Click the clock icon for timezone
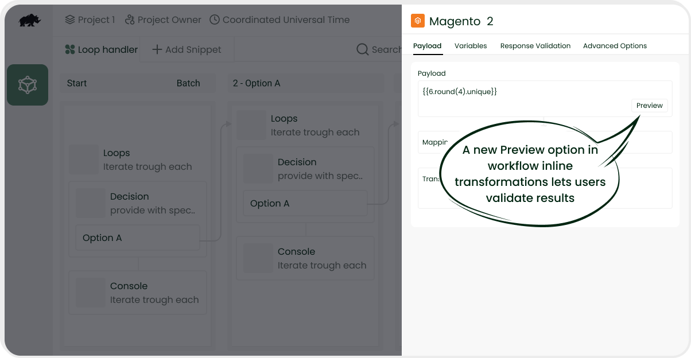This screenshot has height=358, width=691. pos(215,20)
